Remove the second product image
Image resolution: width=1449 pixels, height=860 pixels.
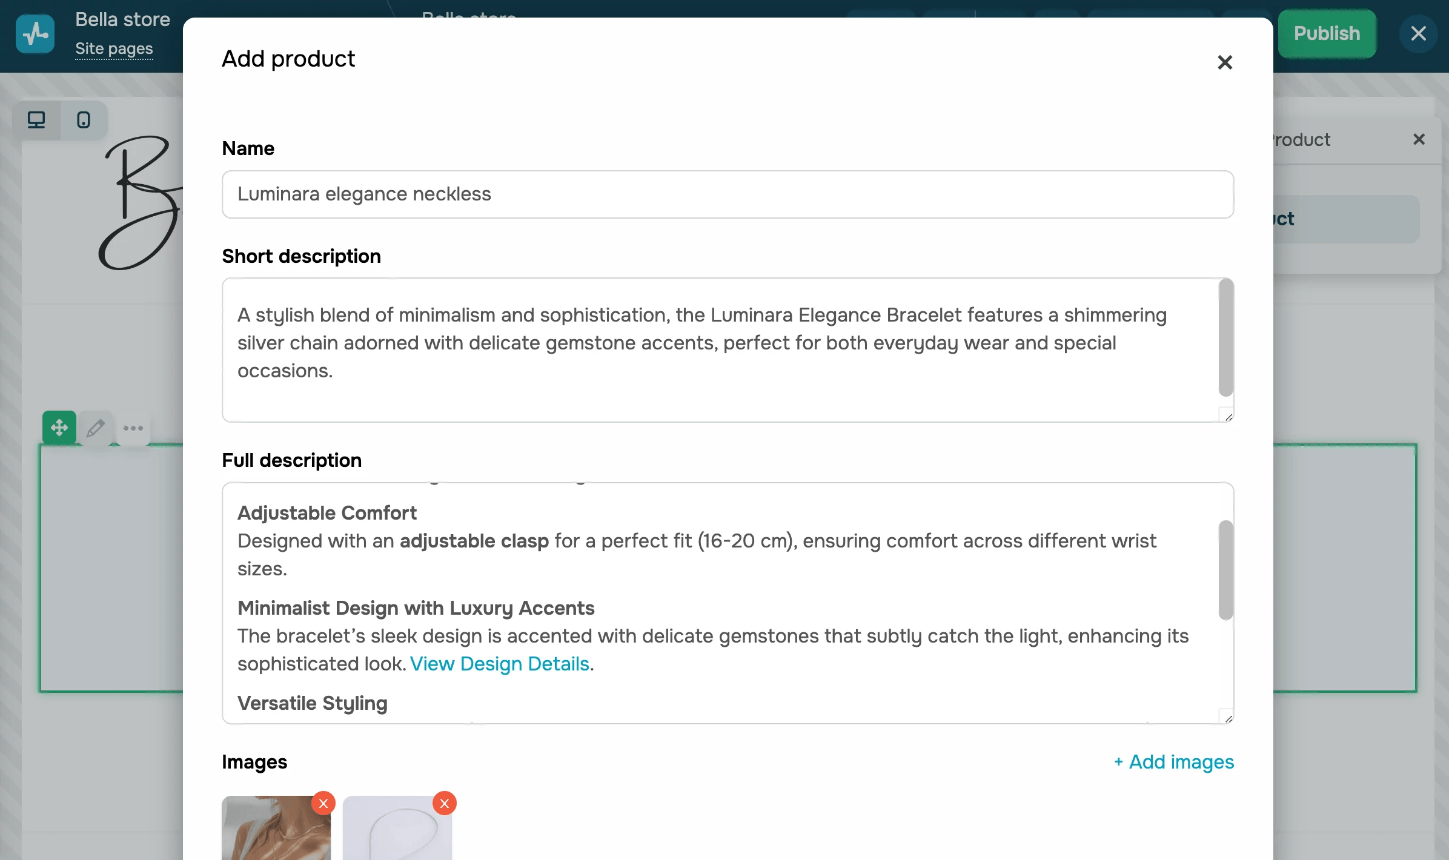pos(445,803)
